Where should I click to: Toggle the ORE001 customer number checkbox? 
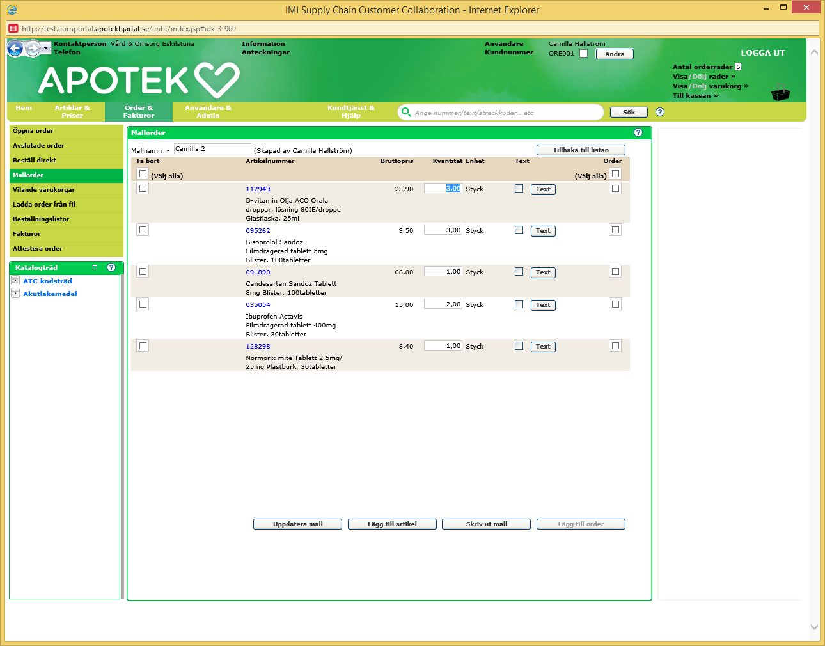pyautogui.click(x=583, y=54)
